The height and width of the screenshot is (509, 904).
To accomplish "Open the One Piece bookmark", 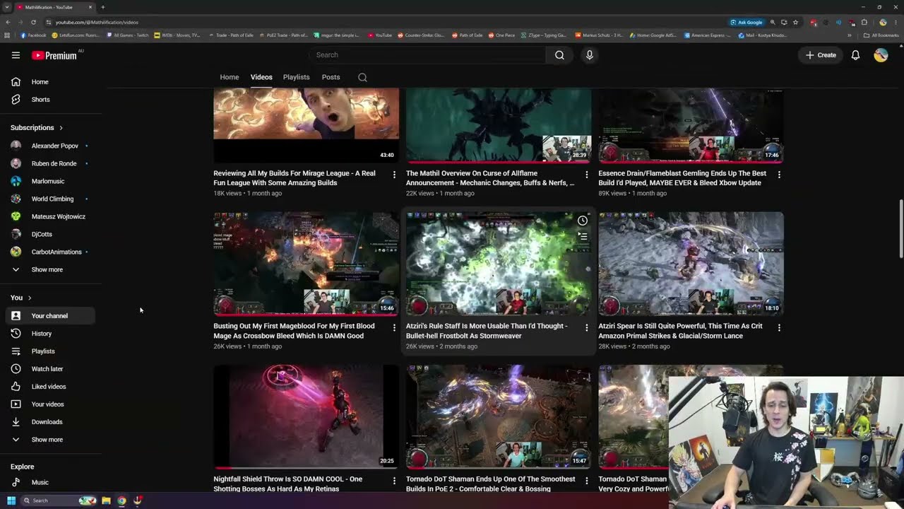I will [x=501, y=35].
